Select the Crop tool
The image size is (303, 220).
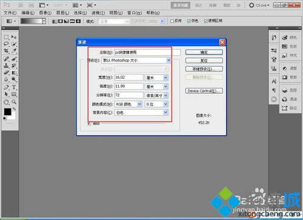click(6, 51)
